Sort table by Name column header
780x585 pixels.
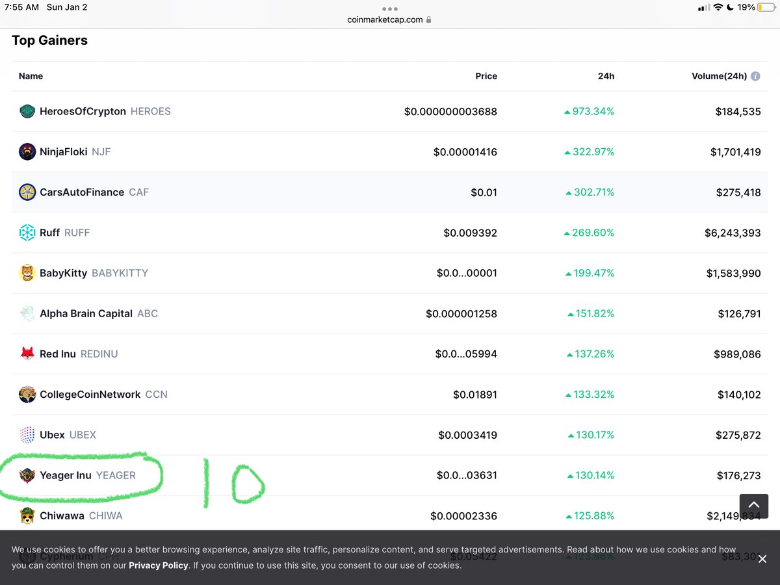(31, 76)
